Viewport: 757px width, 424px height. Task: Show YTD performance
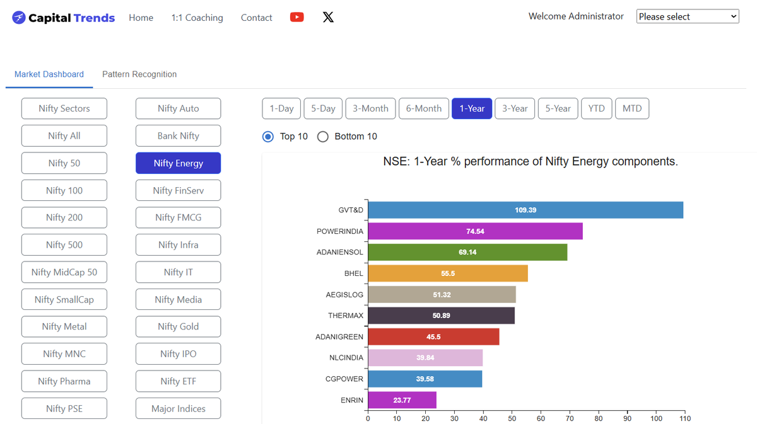(596, 108)
